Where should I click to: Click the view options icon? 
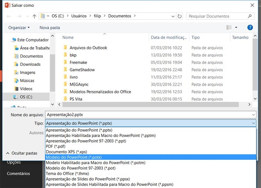tap(229, 27)
